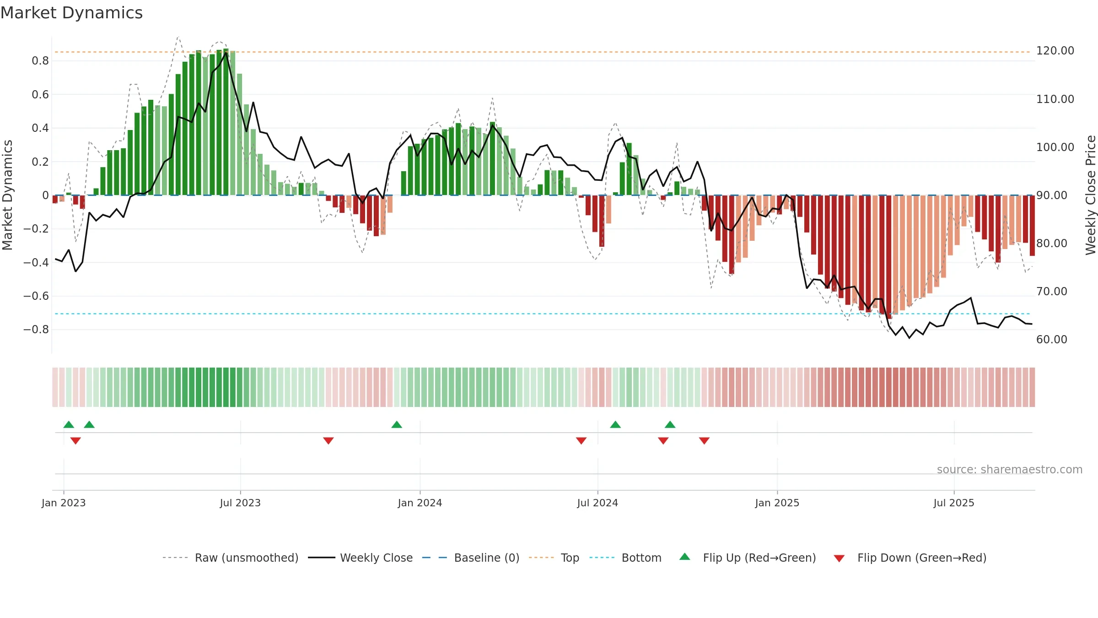Click the darkest red heat strip segment in 2025

889,387
